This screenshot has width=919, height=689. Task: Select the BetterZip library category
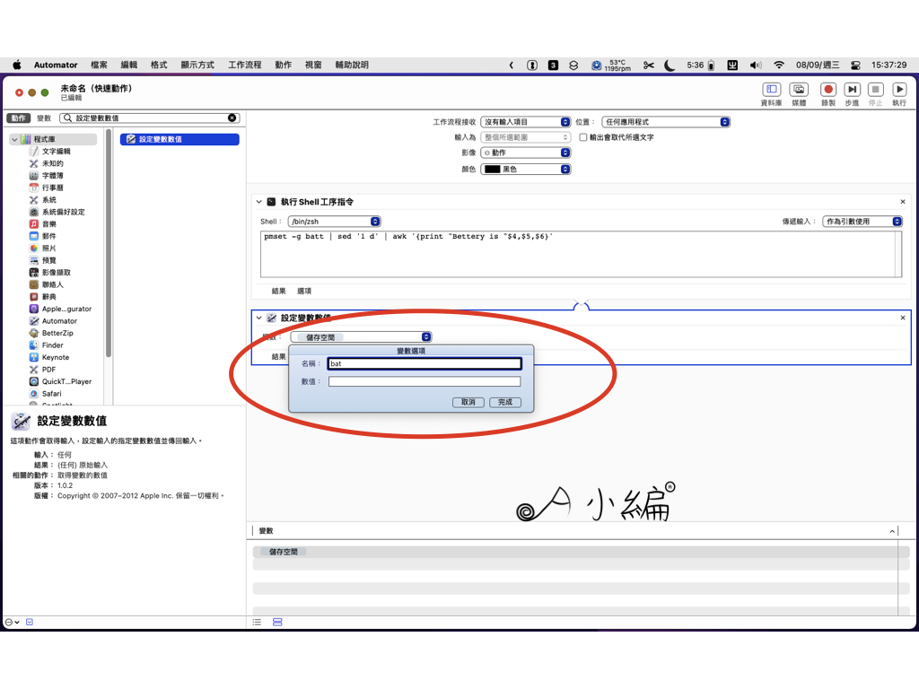point(57,334)
